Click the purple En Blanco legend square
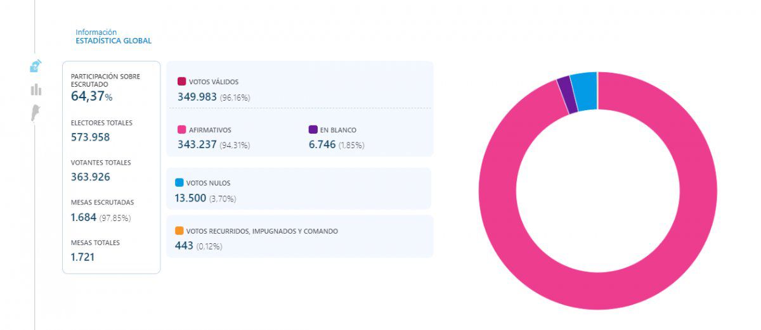 (x=313, y=130)
